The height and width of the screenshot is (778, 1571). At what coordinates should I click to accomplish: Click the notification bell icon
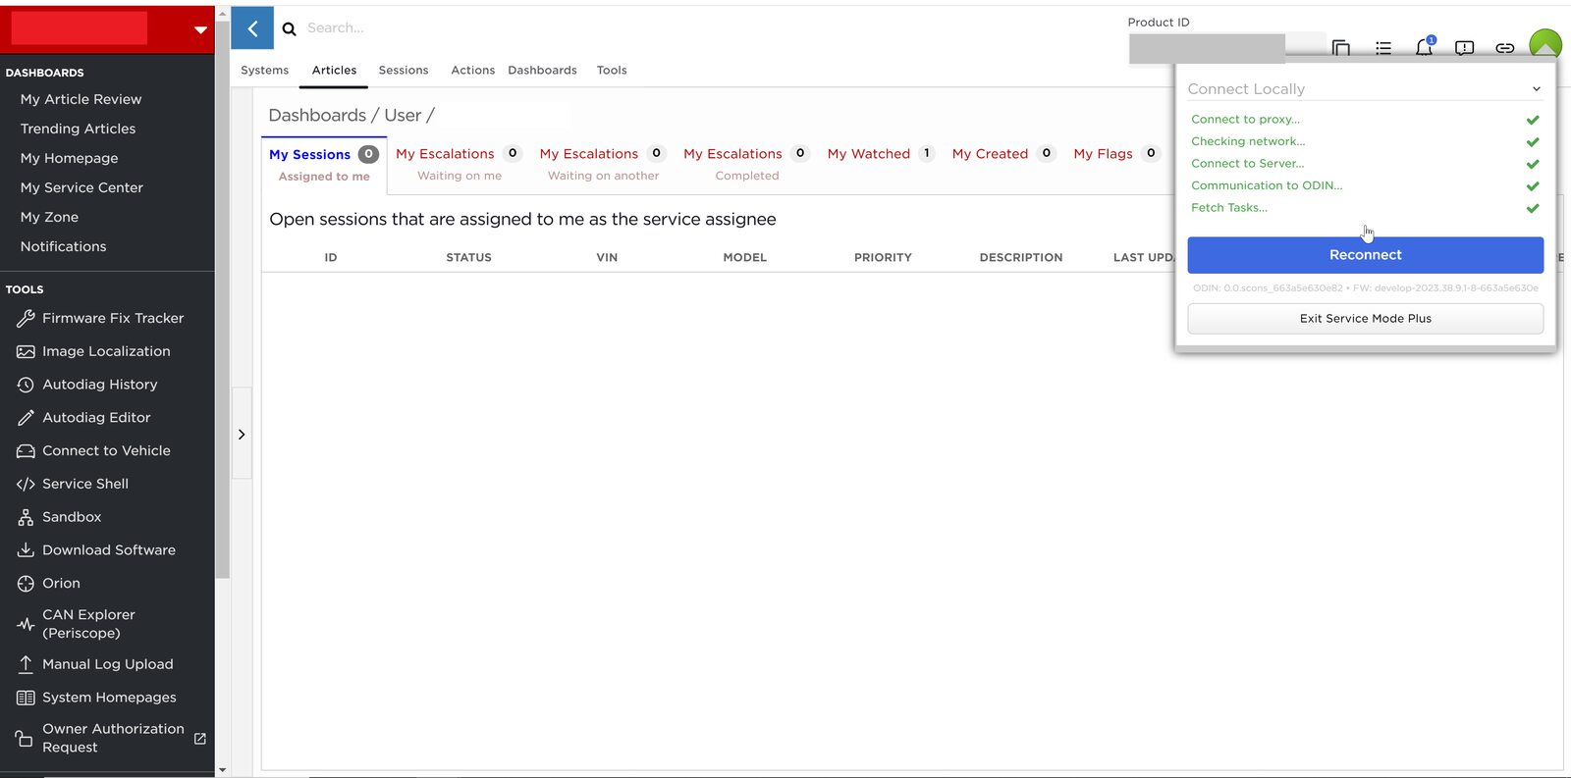tap(1424, 47)
